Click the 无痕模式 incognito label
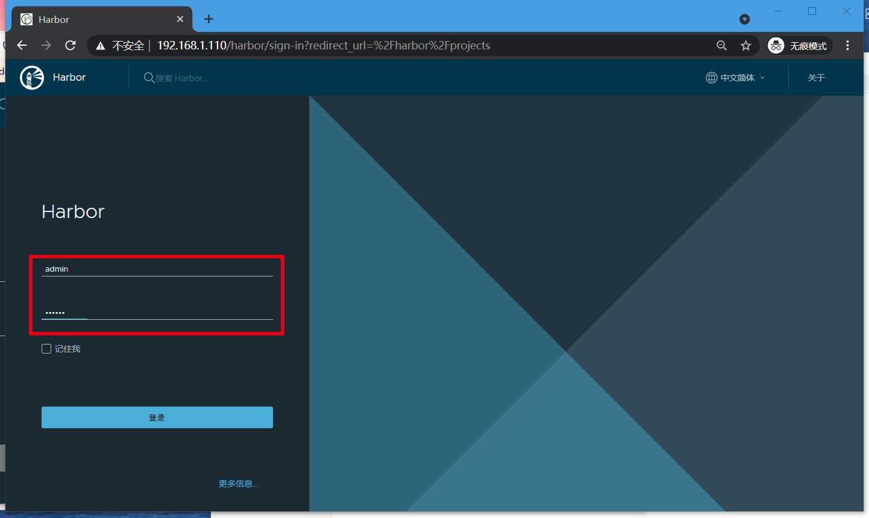The height and width of the screenshot is (518, 869). [x=808, y=46]
